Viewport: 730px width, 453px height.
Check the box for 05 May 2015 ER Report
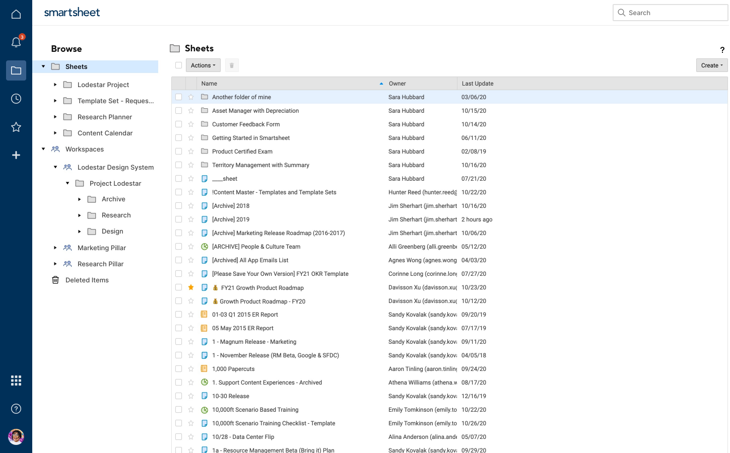178,328
